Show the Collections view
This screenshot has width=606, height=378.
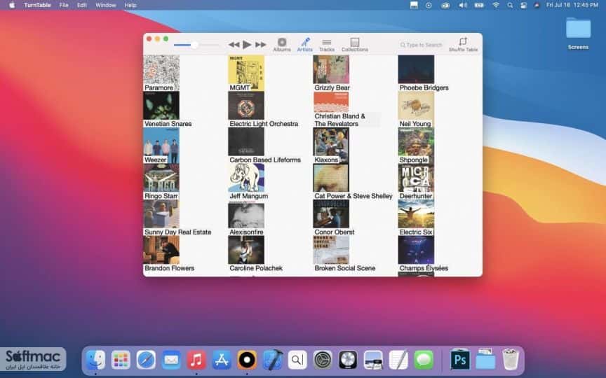coord(354,45)
